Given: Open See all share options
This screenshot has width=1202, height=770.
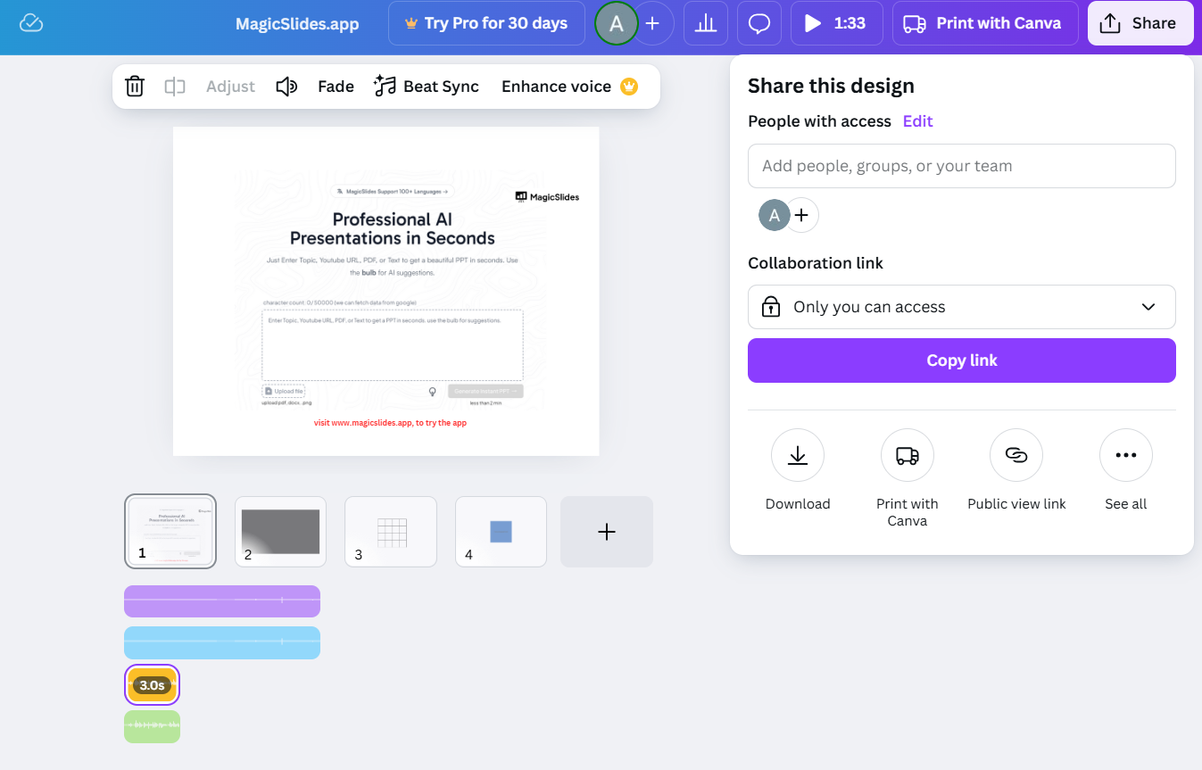Looking at the screenshot, I should 1126,455.
